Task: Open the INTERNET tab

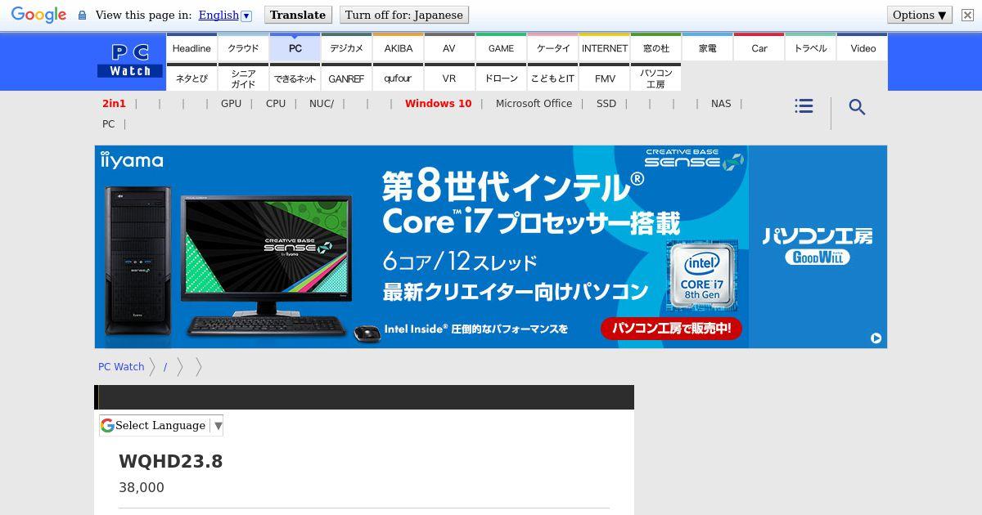Action: 605,48
